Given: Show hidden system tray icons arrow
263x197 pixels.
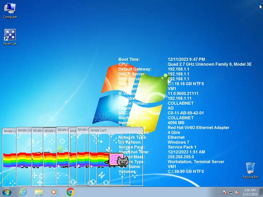Looking at the screenshot, I should click(218, 192).
